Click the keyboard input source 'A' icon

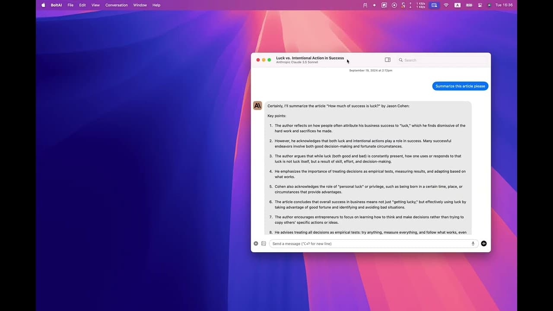[x=458, y=5]
